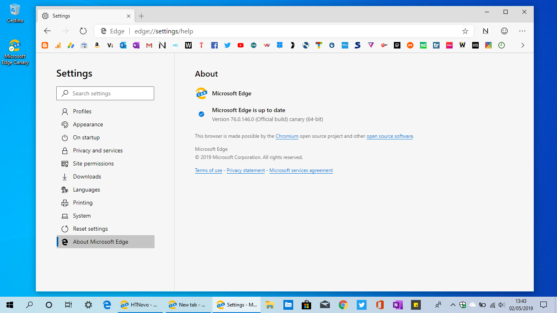Open the Amazon bookmark
557x313 pixels.
(x=97, y=45)
